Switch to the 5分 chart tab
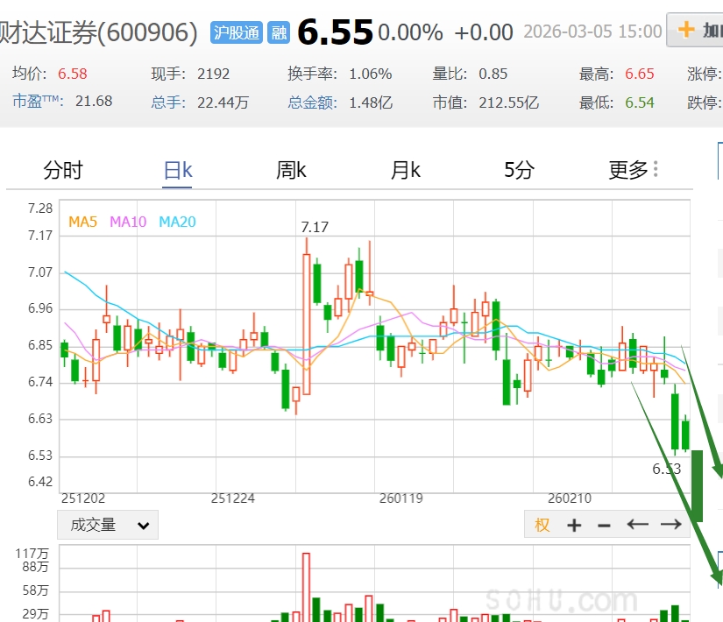The image size is (723, 622). pyautogui.click(x=519, y=170)
